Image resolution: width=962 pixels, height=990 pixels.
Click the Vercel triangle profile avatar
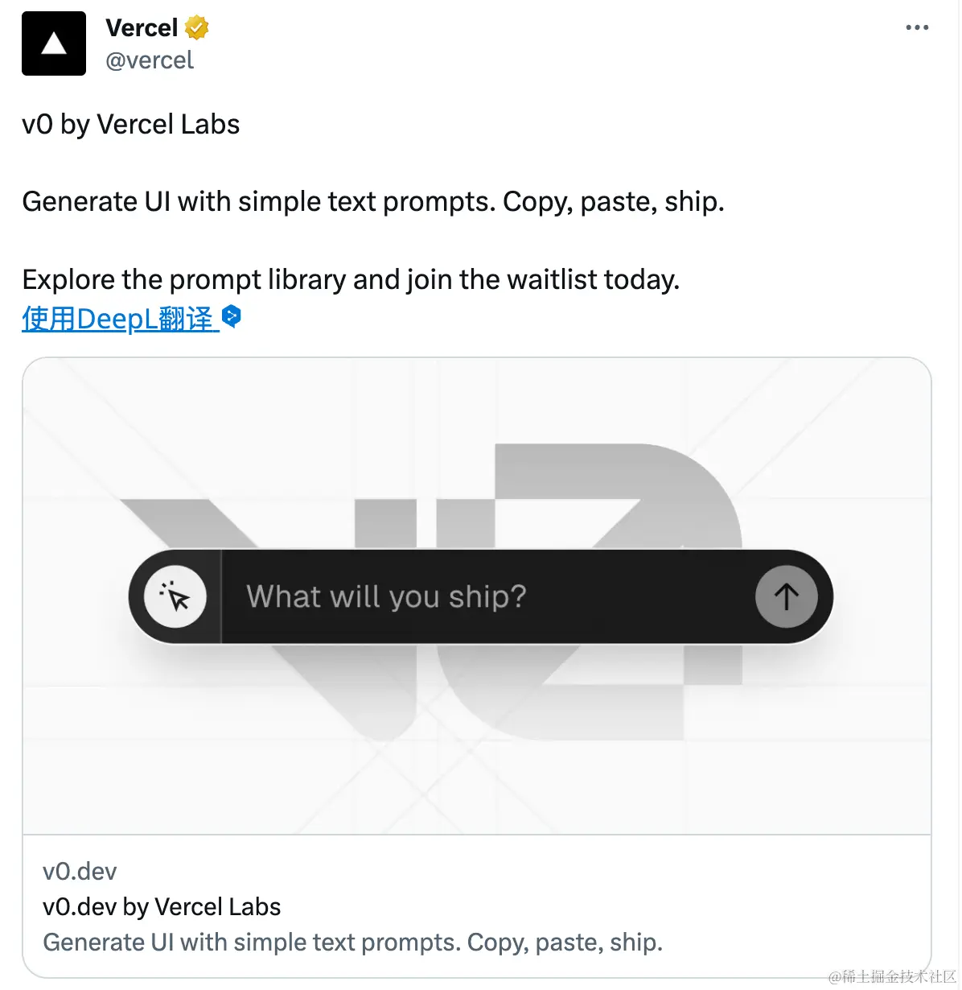pos(54,43)
